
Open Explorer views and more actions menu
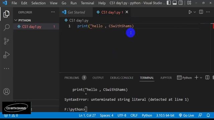point(53,12)
